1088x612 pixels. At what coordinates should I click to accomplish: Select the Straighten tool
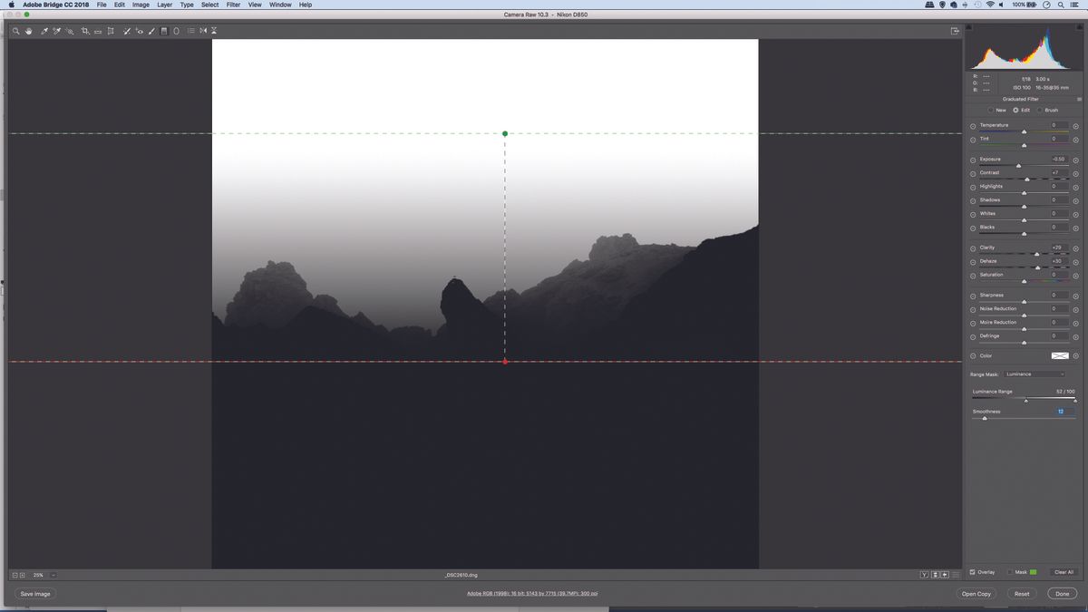[97, 30]
